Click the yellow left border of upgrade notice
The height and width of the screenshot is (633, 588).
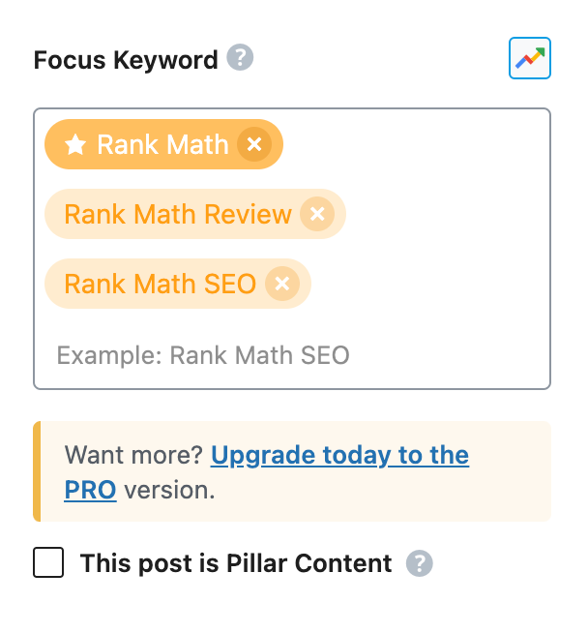(x=37, y=471)
